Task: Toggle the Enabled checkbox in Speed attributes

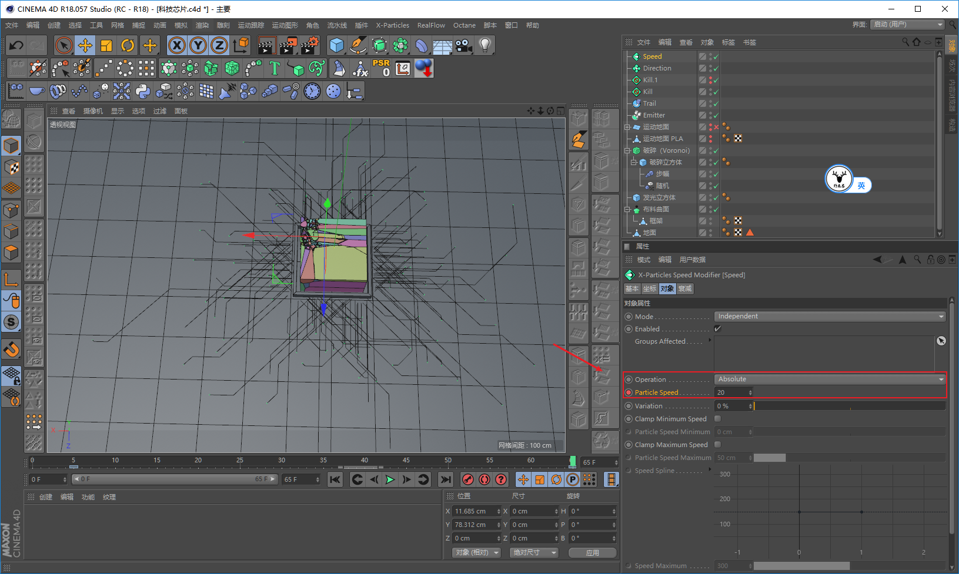Action: [717, 329]
